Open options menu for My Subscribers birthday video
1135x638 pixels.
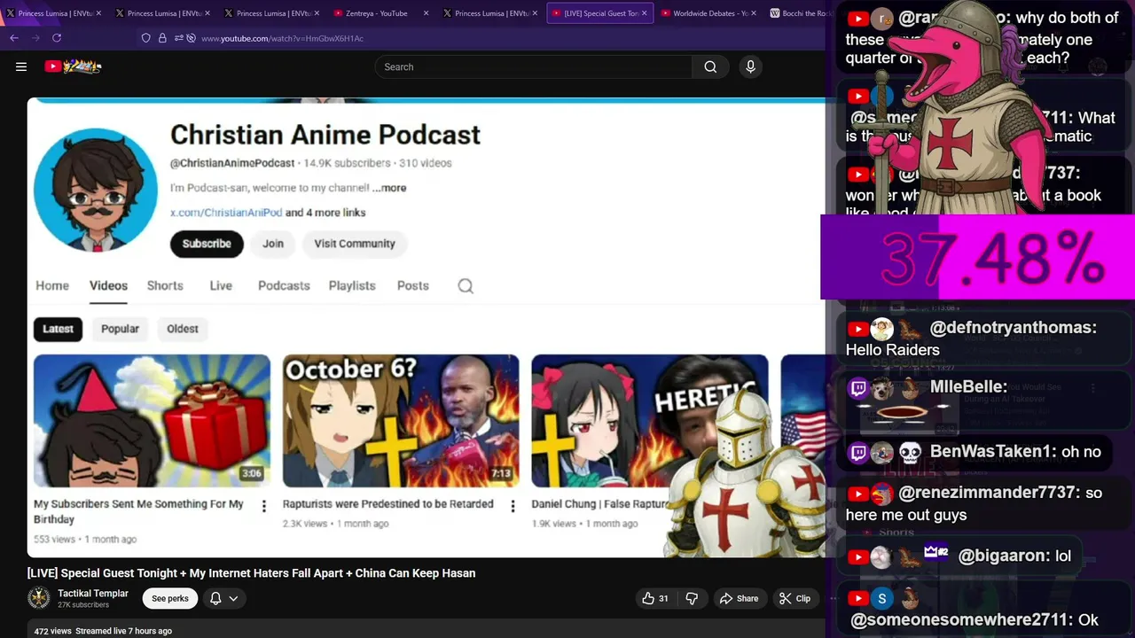263,506
